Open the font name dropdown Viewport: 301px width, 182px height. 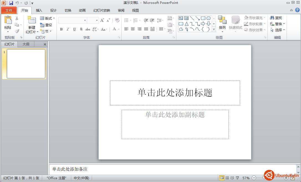click(85, 20)
